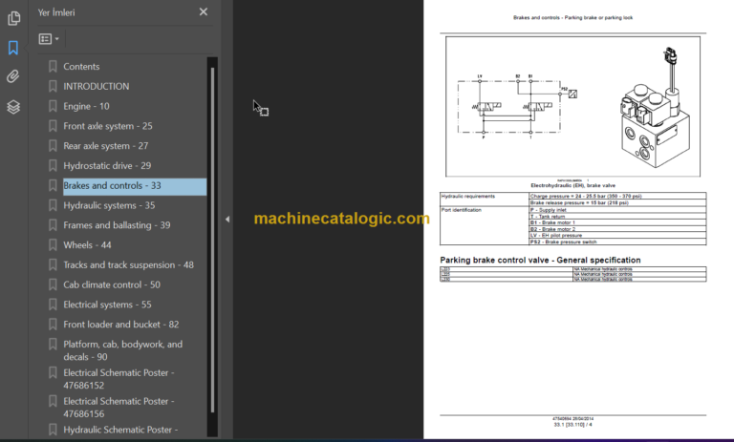Open Front axle system - 25 bookmark

point(108,126)
